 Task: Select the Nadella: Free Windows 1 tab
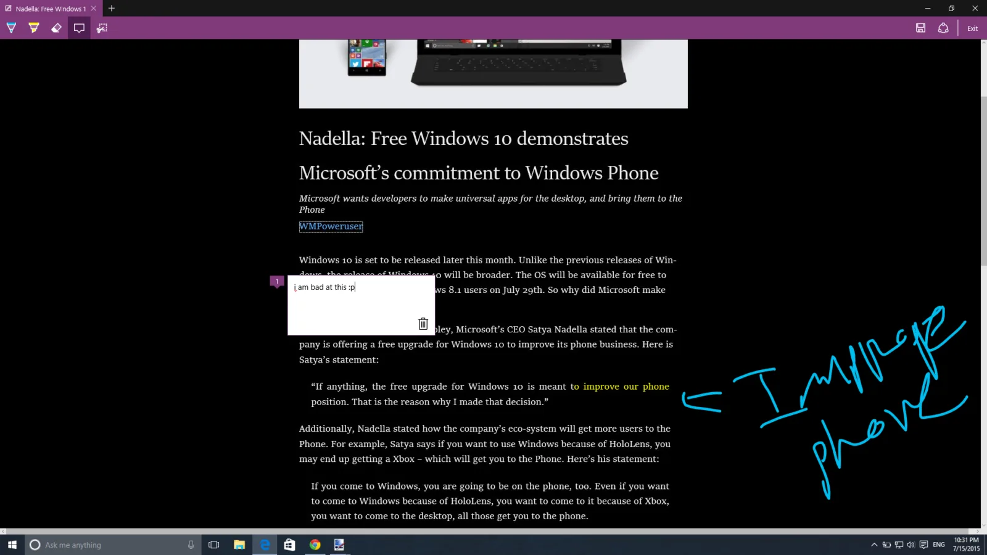click(x=51, y=9)
